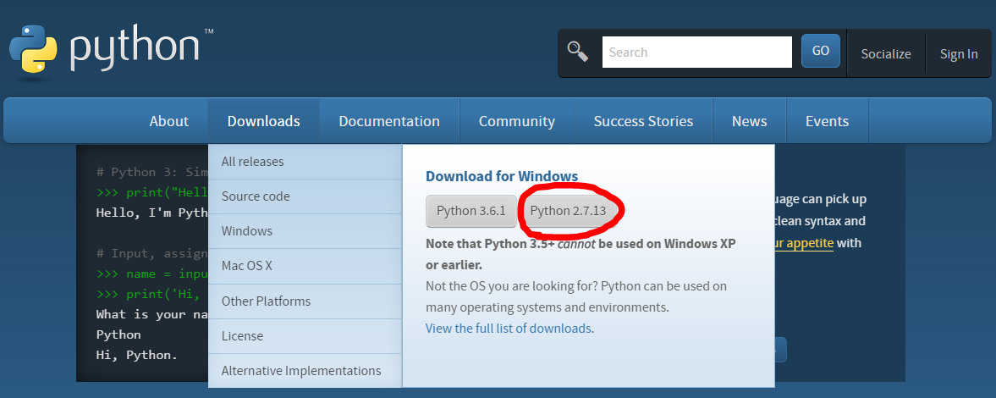The height and width of the screenshot is (398, 996).
Task: Choose All releases from Downloads submenu
Action: pyautogui.click(x=252, y=161)
